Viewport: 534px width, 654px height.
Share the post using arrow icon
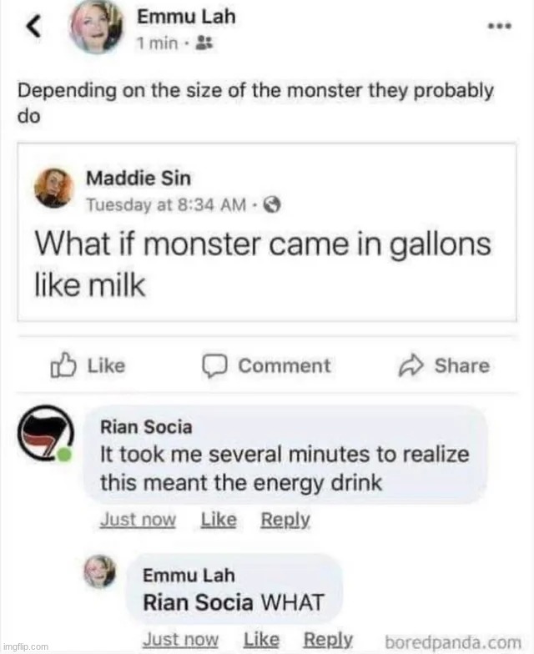tap(414, 365)
